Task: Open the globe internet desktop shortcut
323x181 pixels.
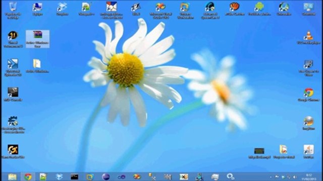Action: pos(284,9)
